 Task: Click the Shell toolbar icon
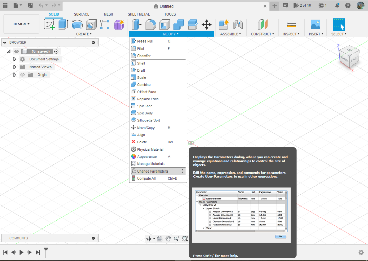(165, 25)
